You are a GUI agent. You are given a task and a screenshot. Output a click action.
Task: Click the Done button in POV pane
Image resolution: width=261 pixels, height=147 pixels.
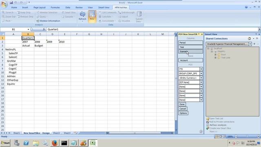(182, 105)
